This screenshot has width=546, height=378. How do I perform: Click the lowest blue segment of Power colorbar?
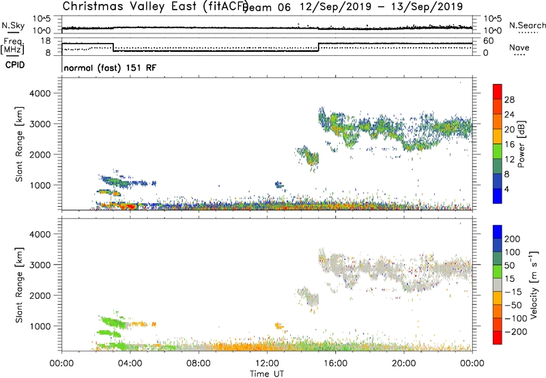498,196
